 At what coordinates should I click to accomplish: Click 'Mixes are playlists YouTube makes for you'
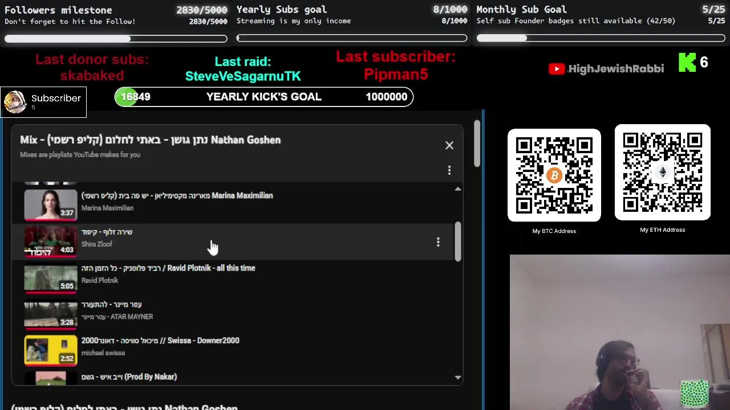coord(80,155)
